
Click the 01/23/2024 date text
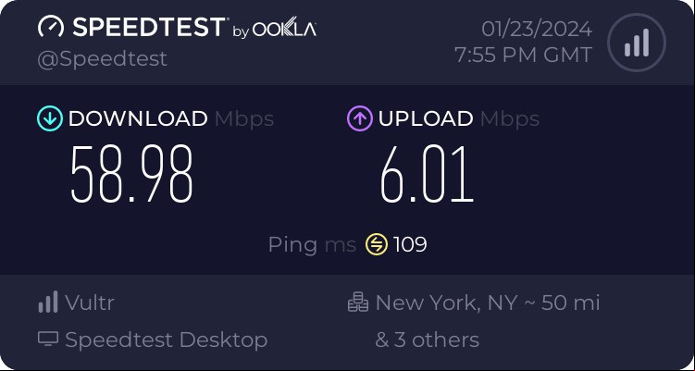click(x=537, y=30)
